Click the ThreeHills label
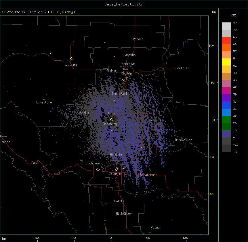The height and width of the screenshot is (242, 248). [154, 120]
